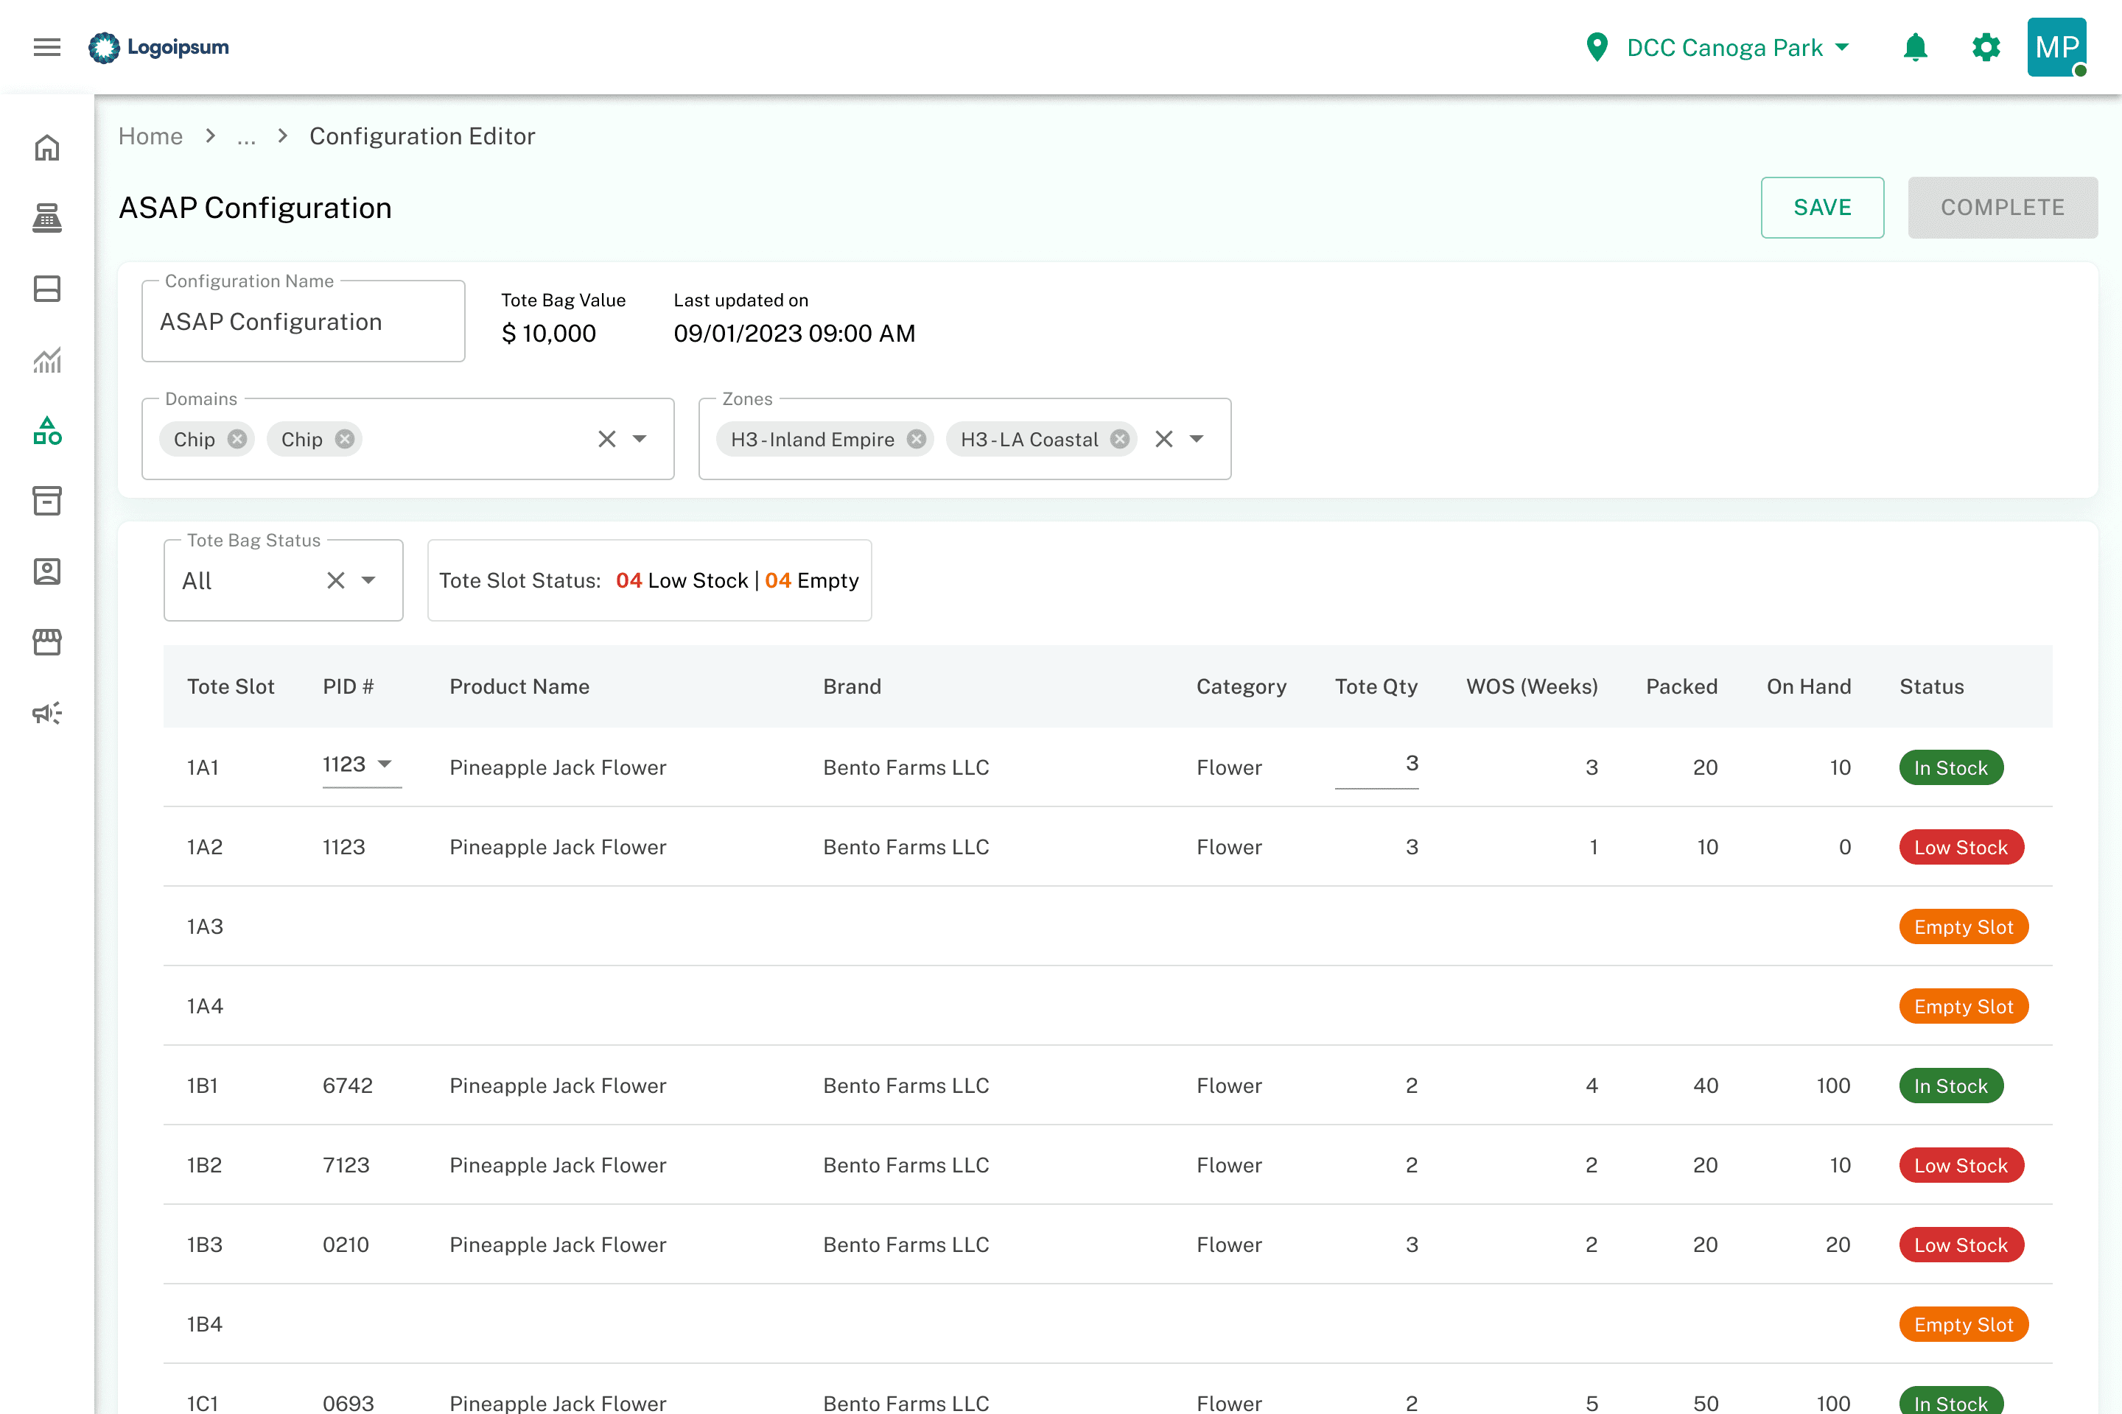Click the Configuration Name input field
Image resolution: width=2122 pixels, height=1414 pixels.
click(x=303, y=322)
